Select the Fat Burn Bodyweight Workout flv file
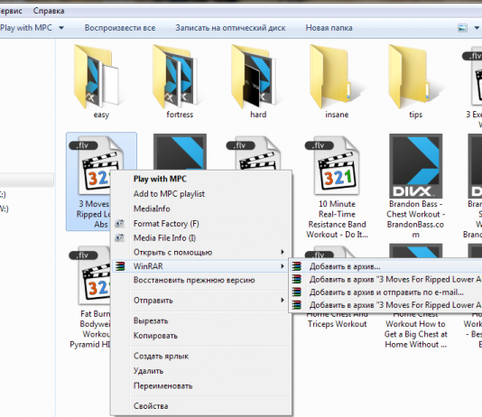The width and height of the screenshot is (482, 417). click(x=89, y=297)
